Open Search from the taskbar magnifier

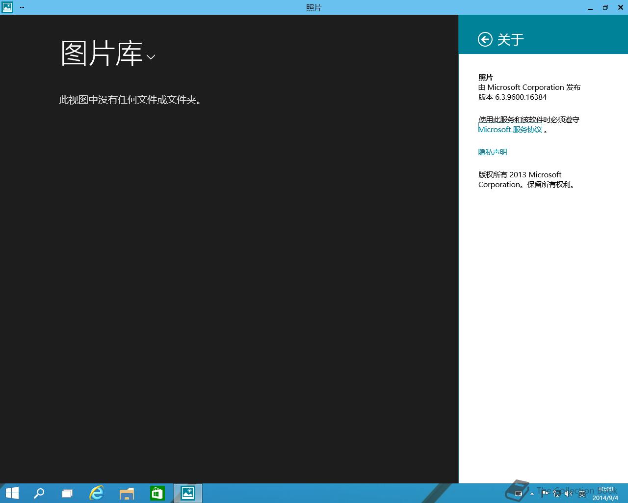click(x=39, y=493)
